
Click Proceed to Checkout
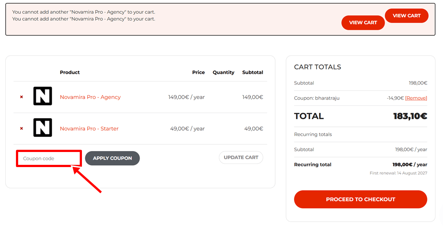click(x=361, y=199)
